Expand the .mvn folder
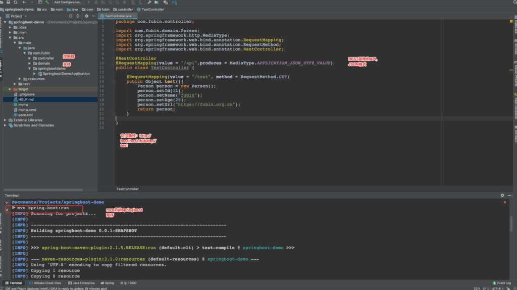This screenshot has height=290, width=517. (x=10, y=33)
